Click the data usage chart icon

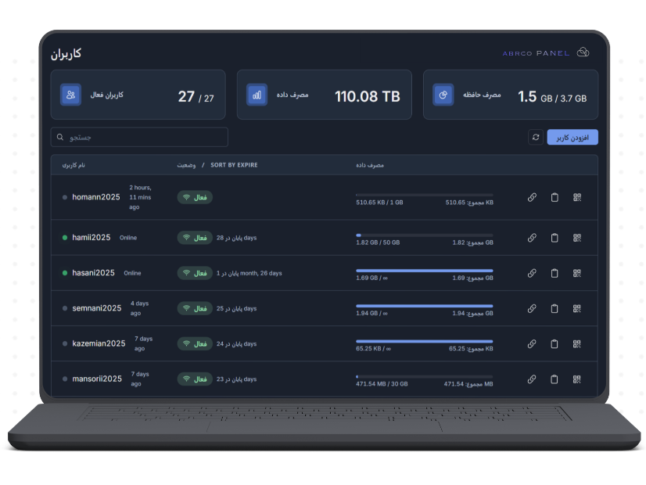[257, 95]
